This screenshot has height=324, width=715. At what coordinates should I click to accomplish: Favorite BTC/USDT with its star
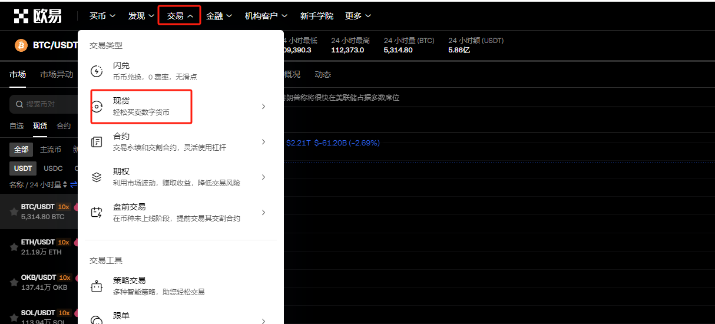(14, 212)
